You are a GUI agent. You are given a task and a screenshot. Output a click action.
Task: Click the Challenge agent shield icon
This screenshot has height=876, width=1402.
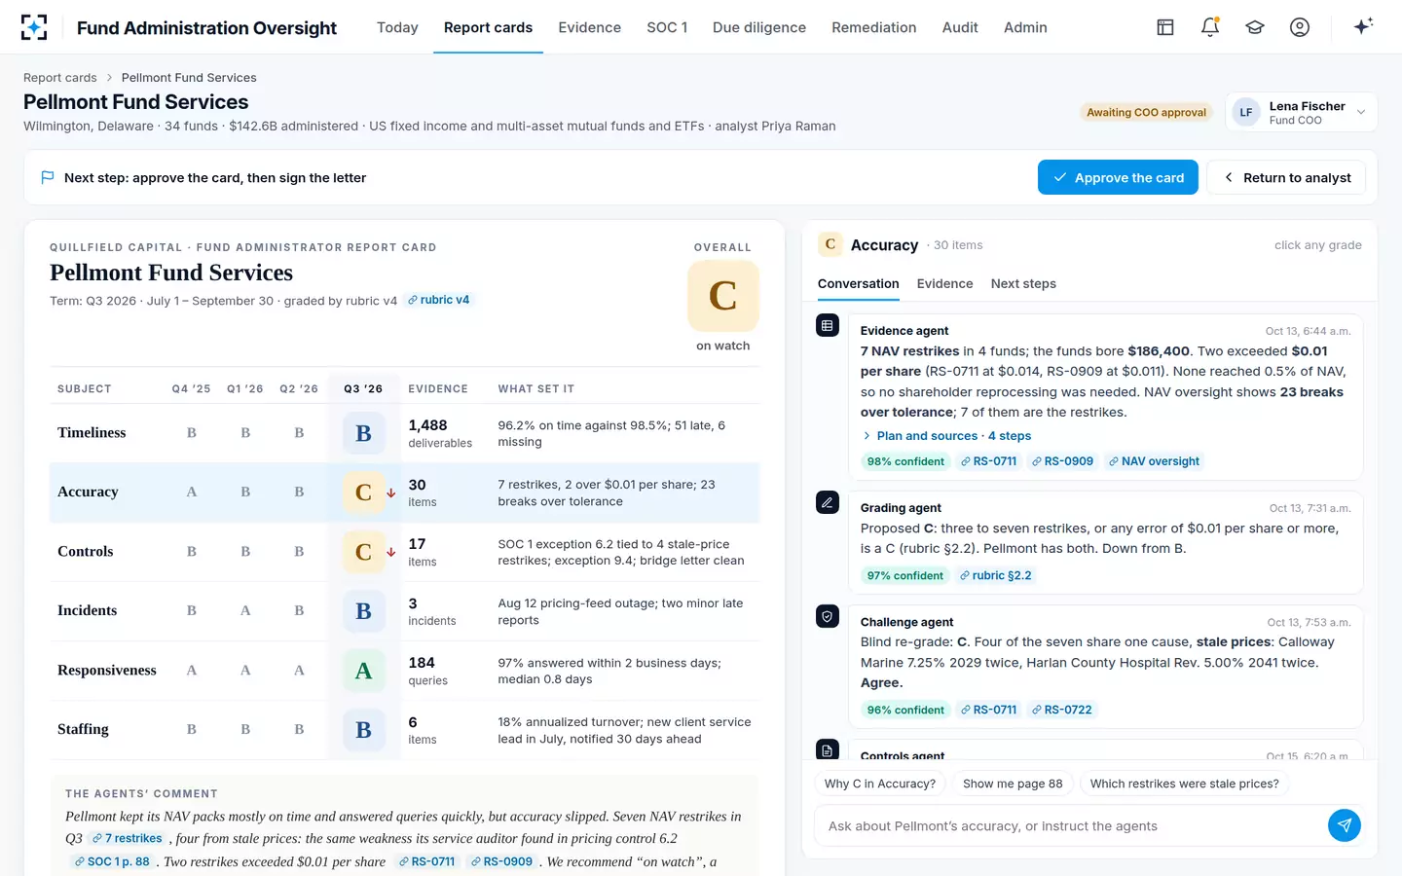tap(828, 616)
